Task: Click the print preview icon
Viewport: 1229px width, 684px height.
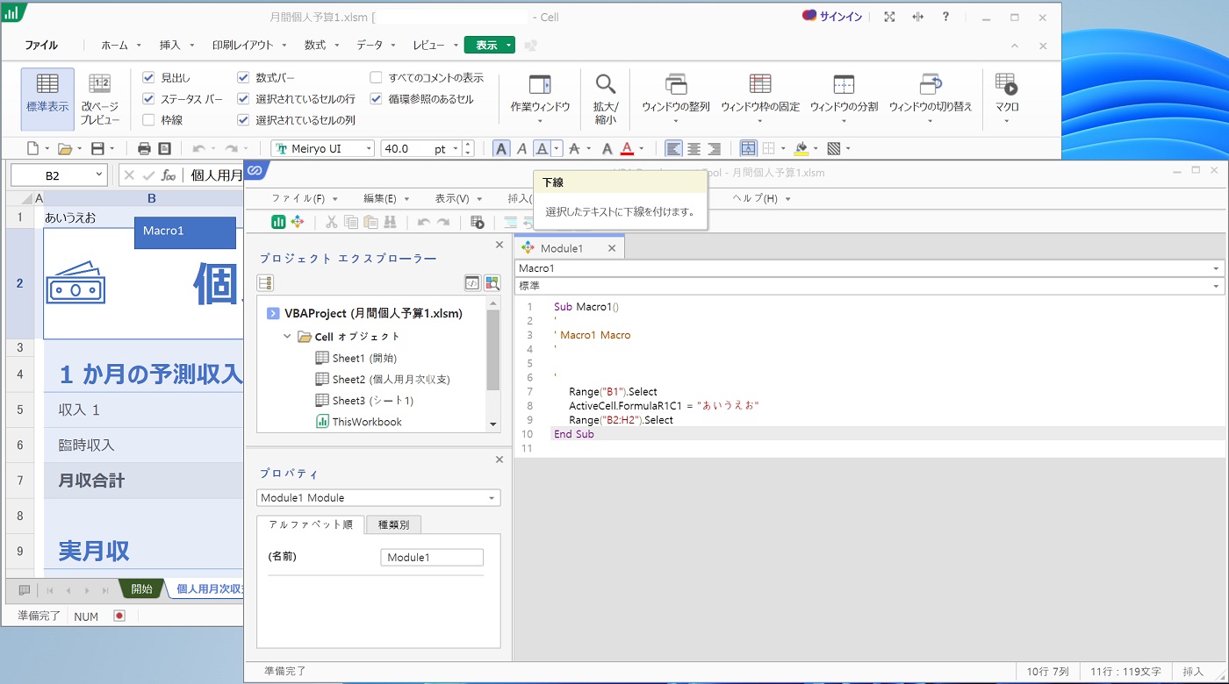Action: (164, 149)
